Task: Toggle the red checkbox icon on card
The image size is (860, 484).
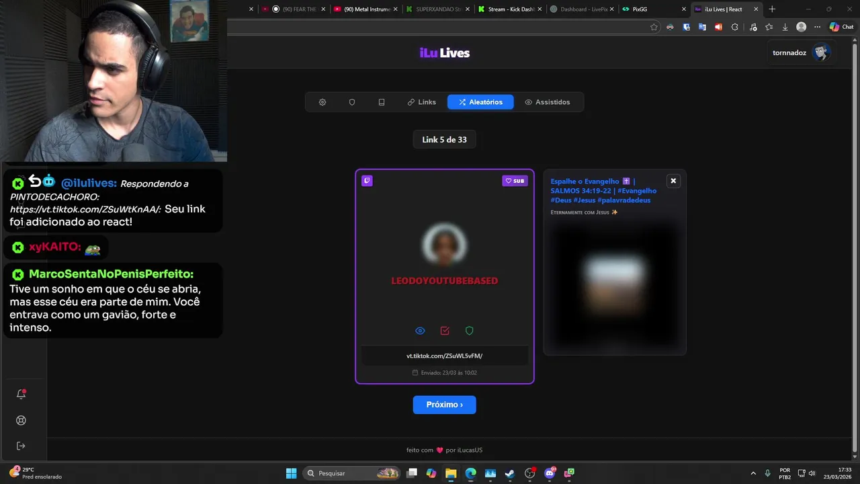Action: (x=445, y=331)
